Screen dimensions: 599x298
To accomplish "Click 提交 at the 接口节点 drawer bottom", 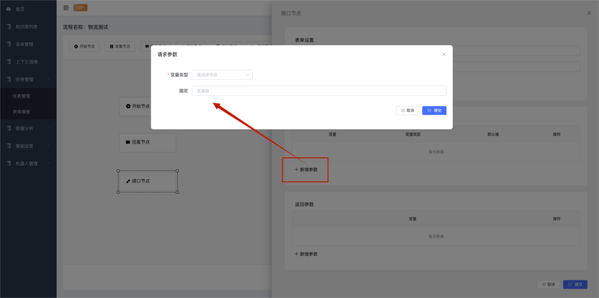I will tap(575, 284).
